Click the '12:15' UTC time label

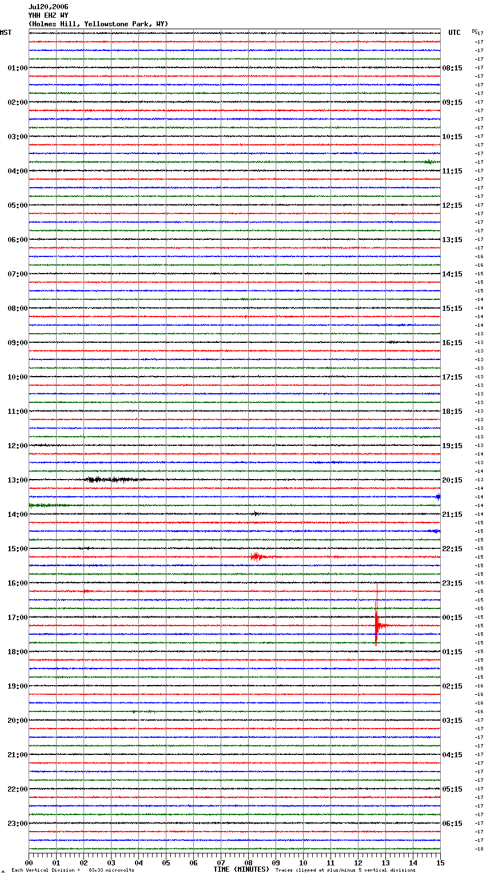[x=452, y=205]
